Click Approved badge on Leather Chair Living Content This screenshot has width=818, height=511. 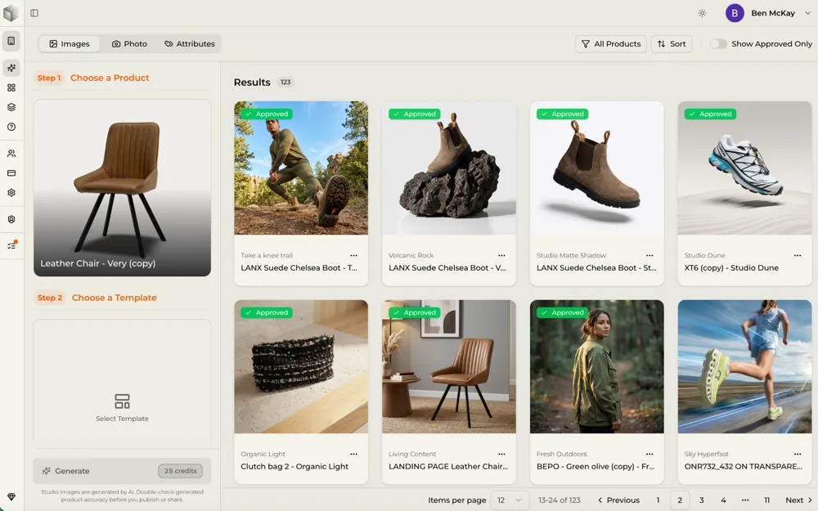point(415,312)
